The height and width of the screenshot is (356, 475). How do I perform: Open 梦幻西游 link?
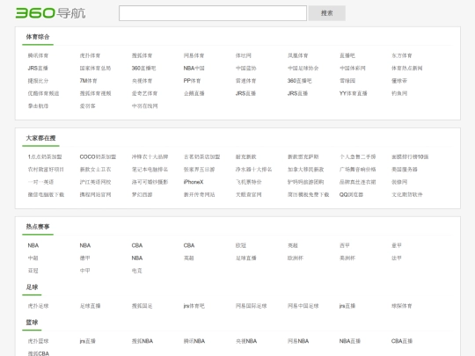[x=142, y=194]
